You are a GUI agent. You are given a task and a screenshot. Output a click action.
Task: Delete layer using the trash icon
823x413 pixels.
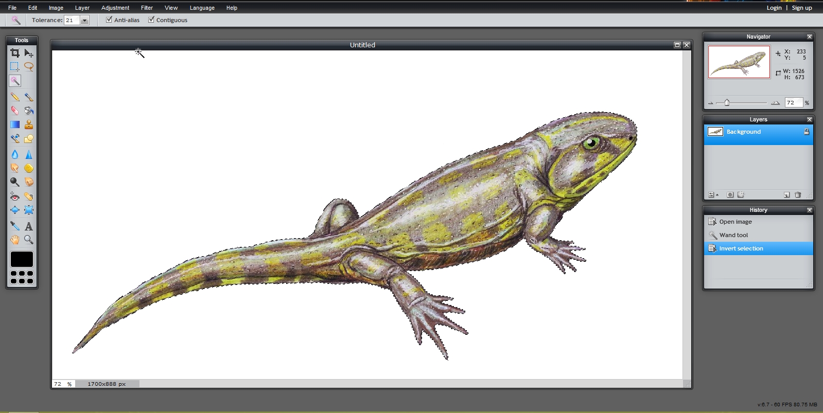pyautogui.click(x=798, y=195)
